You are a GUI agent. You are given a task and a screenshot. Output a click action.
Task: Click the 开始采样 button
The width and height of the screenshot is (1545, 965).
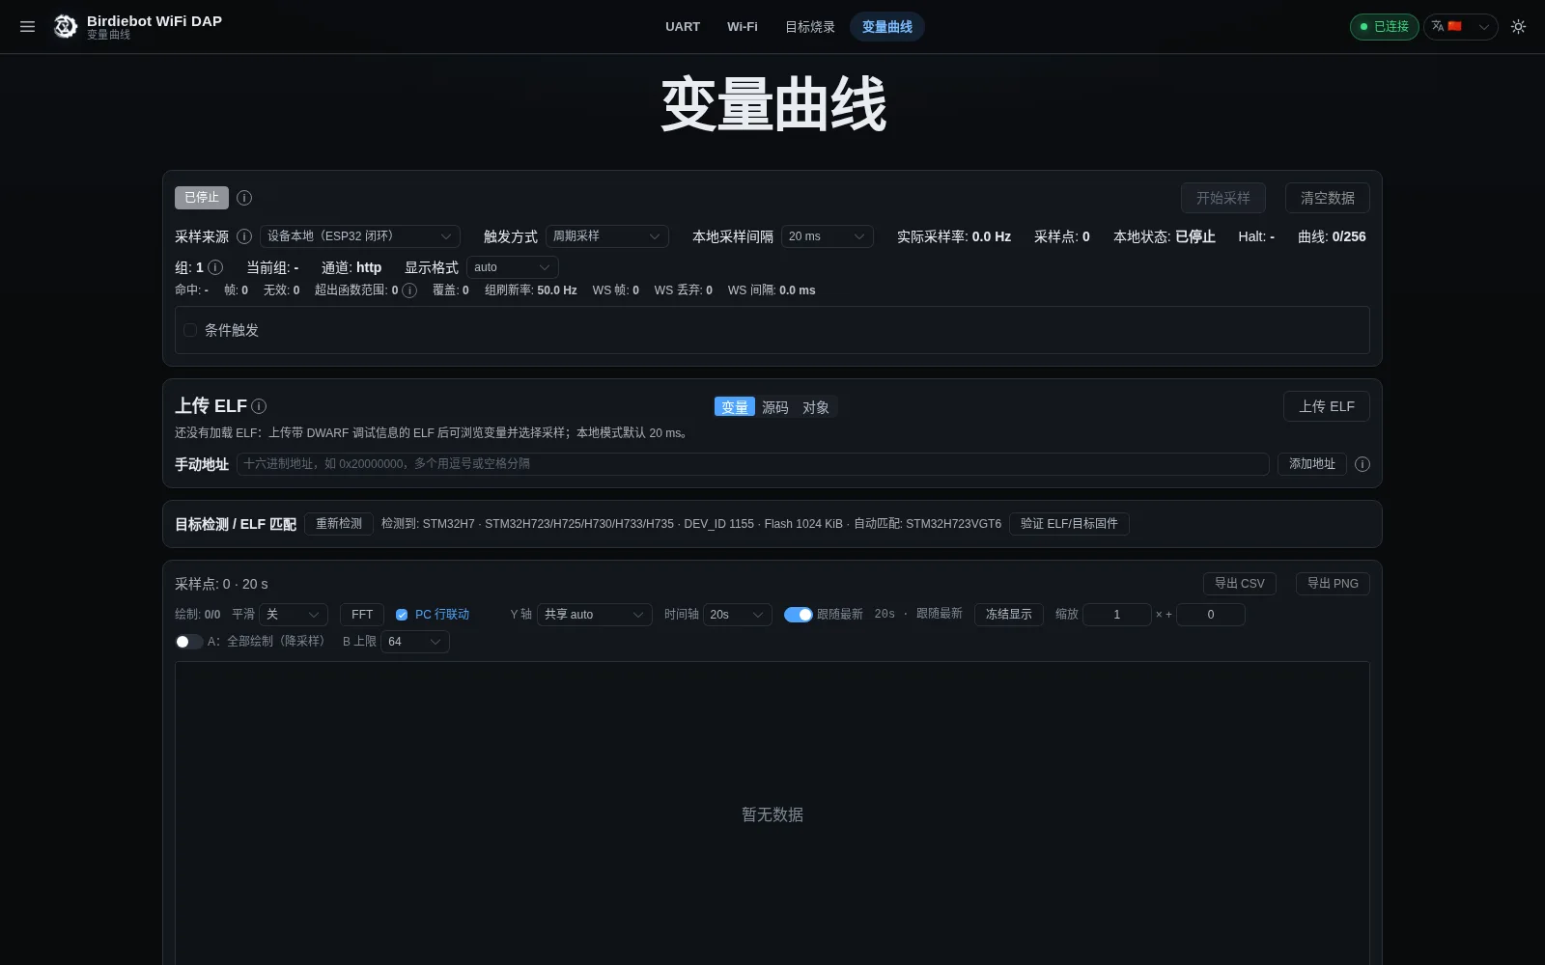coord(1223,198)
